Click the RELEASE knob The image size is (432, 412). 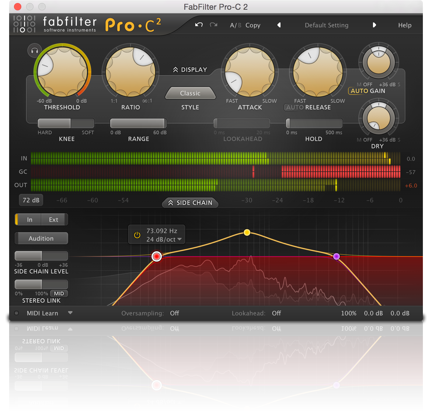pos(318,72)
